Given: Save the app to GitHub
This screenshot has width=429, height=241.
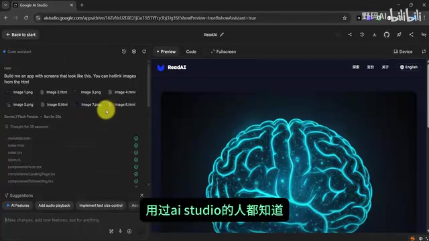Looking at the screenshot, I should pos(387,35).
